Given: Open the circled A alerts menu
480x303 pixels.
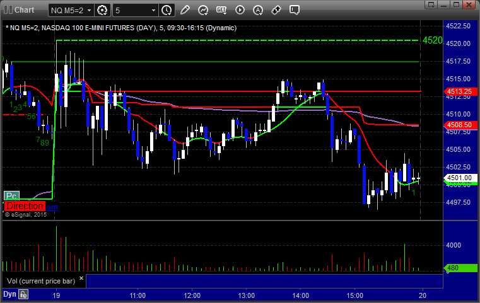Looking at the screenshot, I should [x=258, y=11].
